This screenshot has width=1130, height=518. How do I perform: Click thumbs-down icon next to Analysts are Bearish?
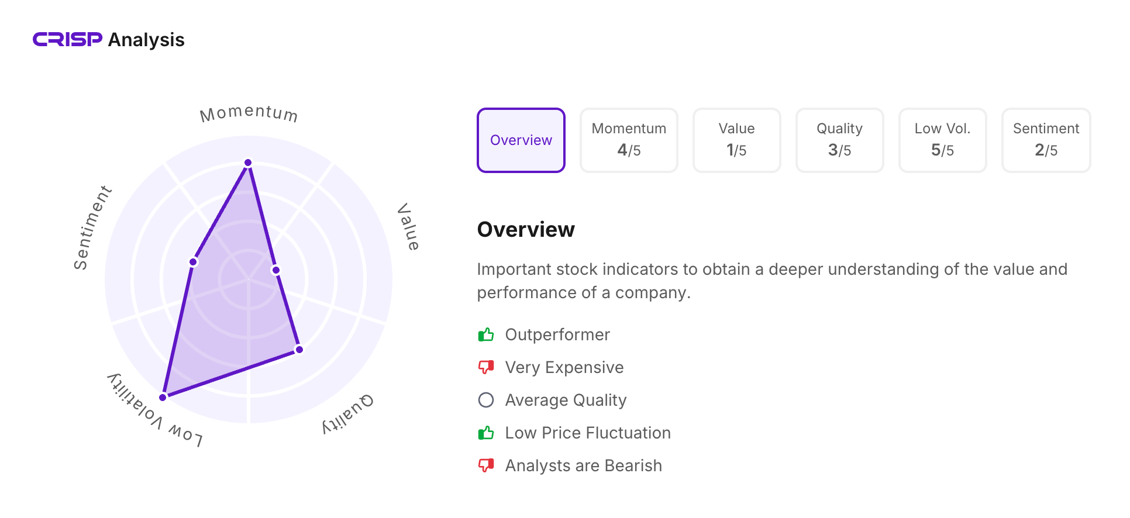pyautogui.click(x=486, y=465)
